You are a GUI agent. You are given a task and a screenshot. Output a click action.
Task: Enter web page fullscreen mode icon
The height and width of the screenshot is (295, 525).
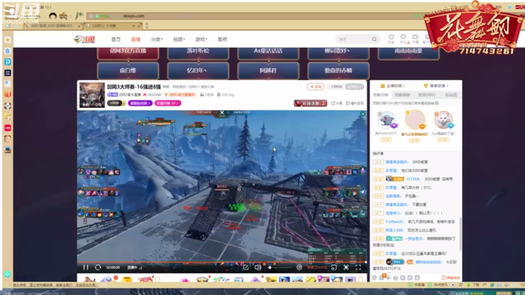(x=346, y=267)
